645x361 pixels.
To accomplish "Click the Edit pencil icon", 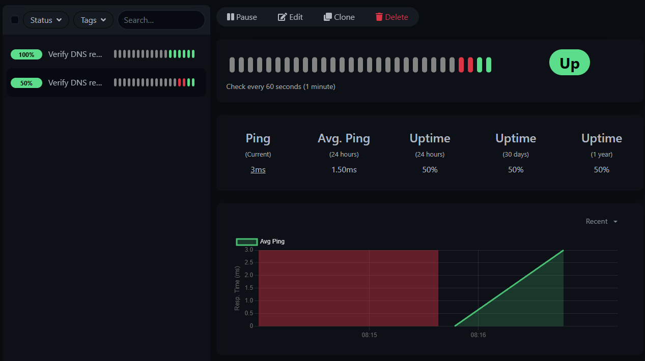I will (282, 17).
